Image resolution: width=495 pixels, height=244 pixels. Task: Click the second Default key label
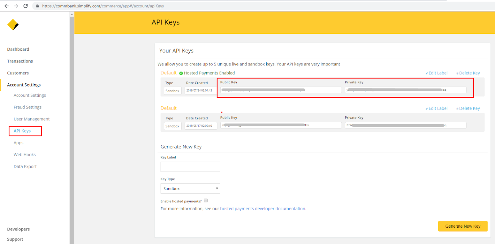[168, 108]
